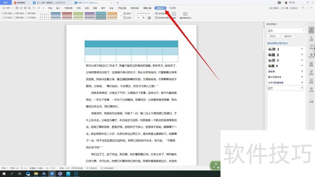Open the Properties (属性) sidebar icon

click(311, 72)
